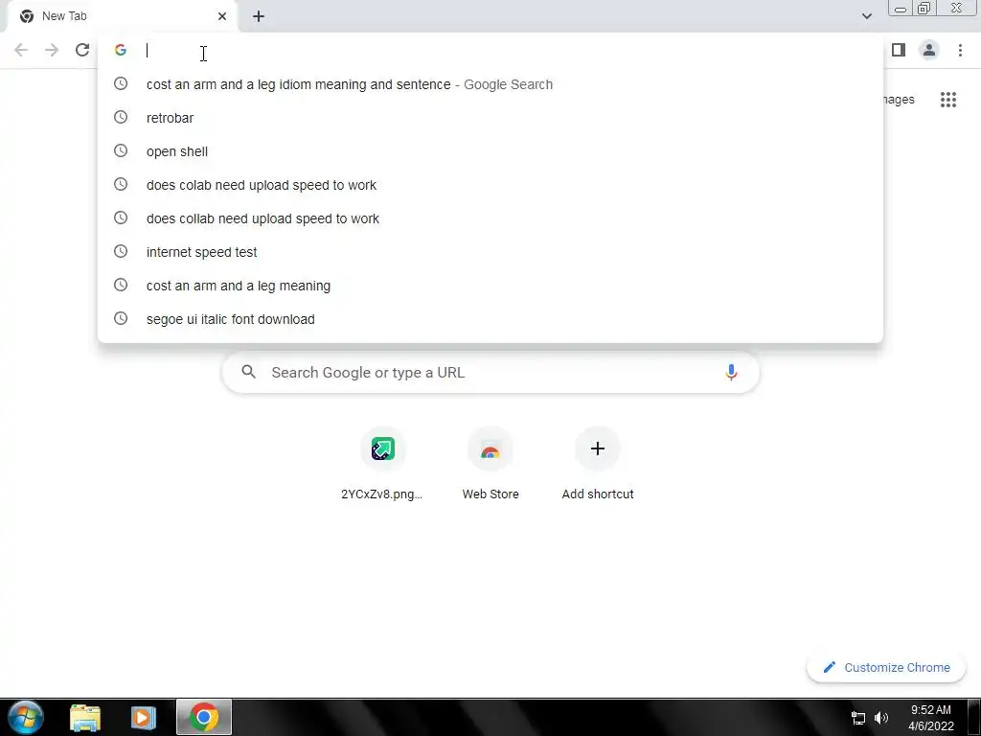
Task: Open a new tab with the plus button
Action: click(x=259, y=16)
